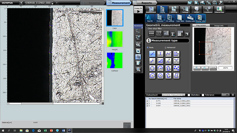Open the Color table option
The width and height of the screenshot is (237, 133).
180,18
